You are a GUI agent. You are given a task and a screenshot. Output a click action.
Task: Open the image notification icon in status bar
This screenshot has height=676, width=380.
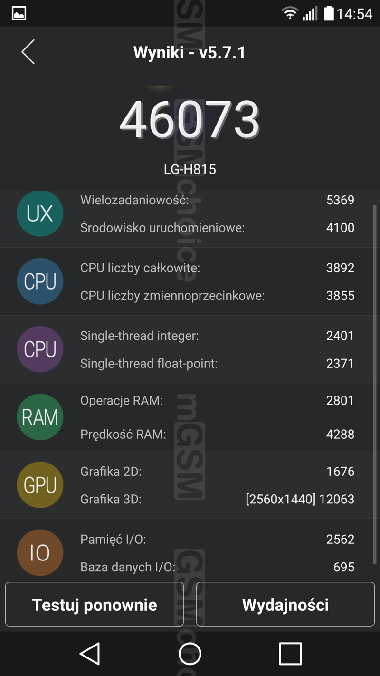19,13
